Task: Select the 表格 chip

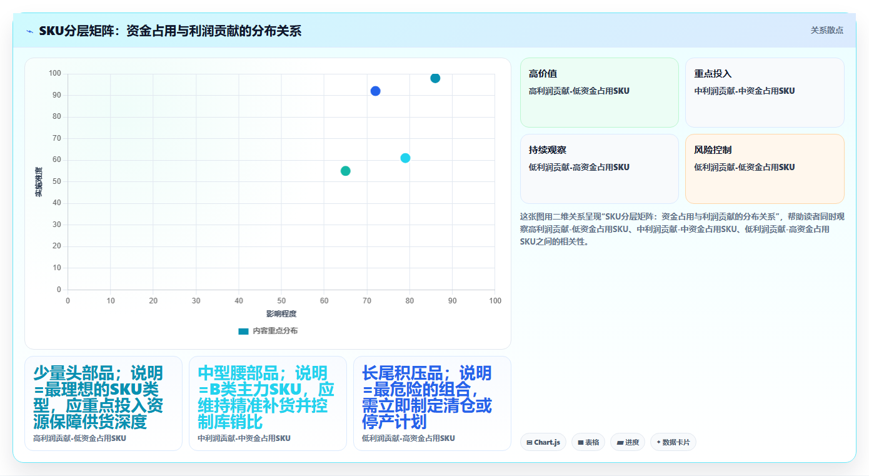Action: (x=588, y=442)
